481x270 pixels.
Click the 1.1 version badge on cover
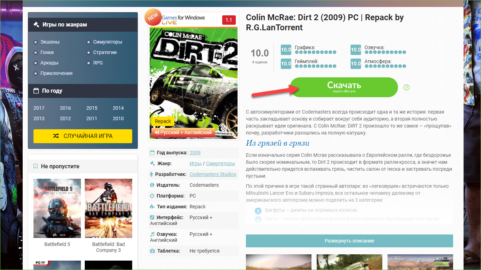[x=228, y=20]
